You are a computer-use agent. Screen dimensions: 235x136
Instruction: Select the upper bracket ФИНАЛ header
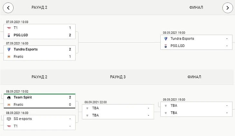196,7
